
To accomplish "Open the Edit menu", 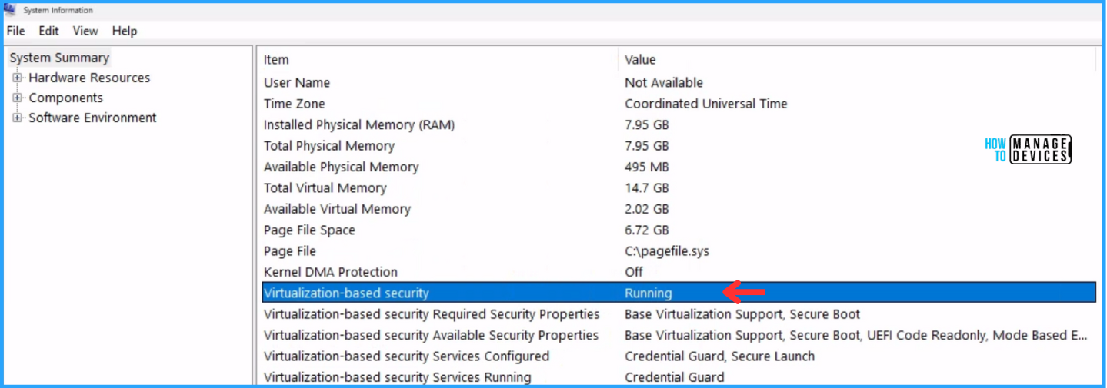I will point(48,31).
